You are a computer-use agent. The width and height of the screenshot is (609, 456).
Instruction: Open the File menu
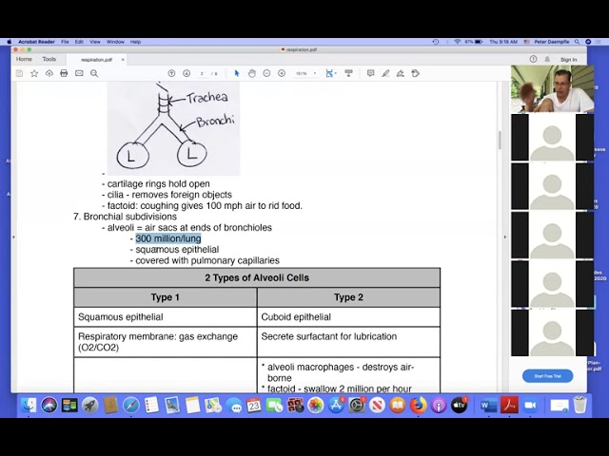click(65, 42)
